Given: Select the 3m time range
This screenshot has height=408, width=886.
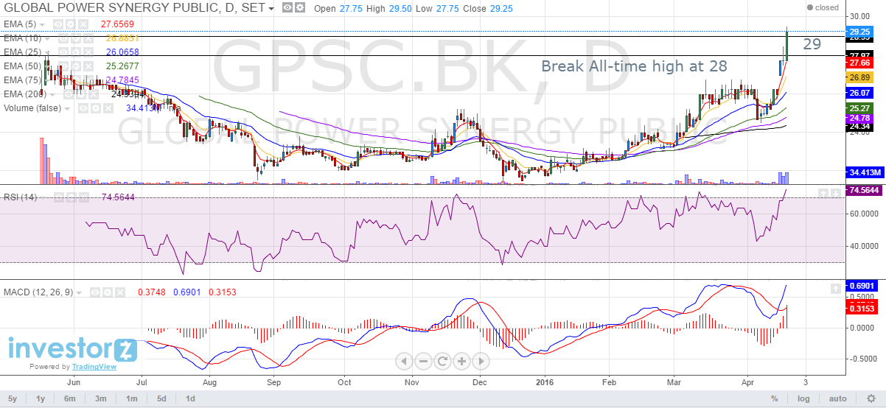Looking at the screenshot, I should pos(100,398).
